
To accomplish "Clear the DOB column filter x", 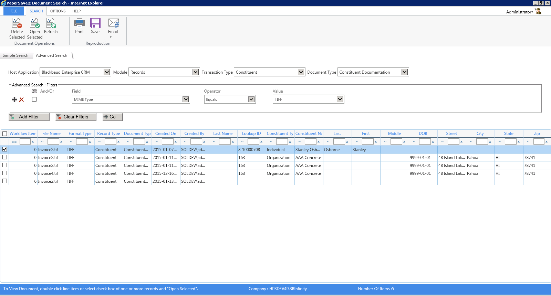I will pyautogui.click(x=433, y=142).
